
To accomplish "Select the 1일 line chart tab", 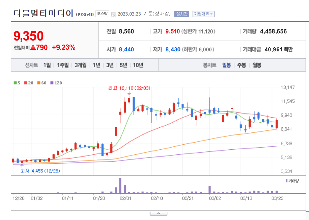I will 47,65.
